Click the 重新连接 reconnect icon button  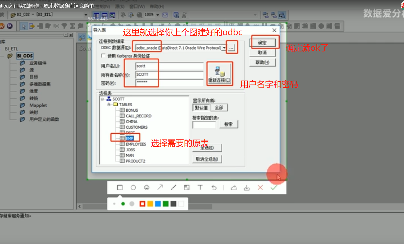pos(219,73)
